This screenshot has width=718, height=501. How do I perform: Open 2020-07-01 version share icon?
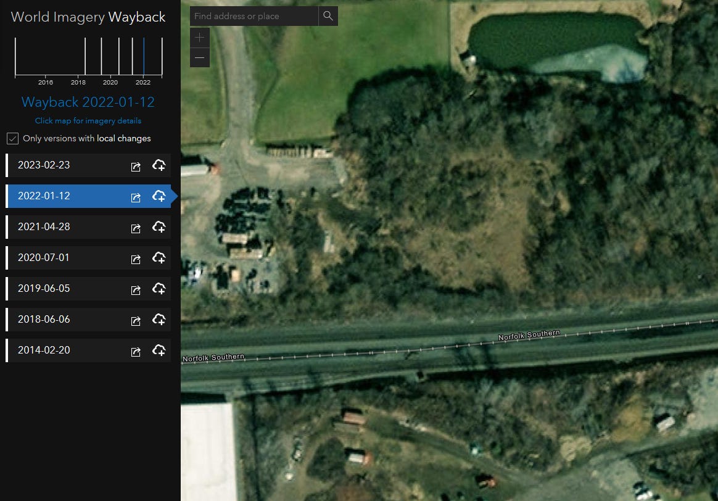click(x=136, y=259)
